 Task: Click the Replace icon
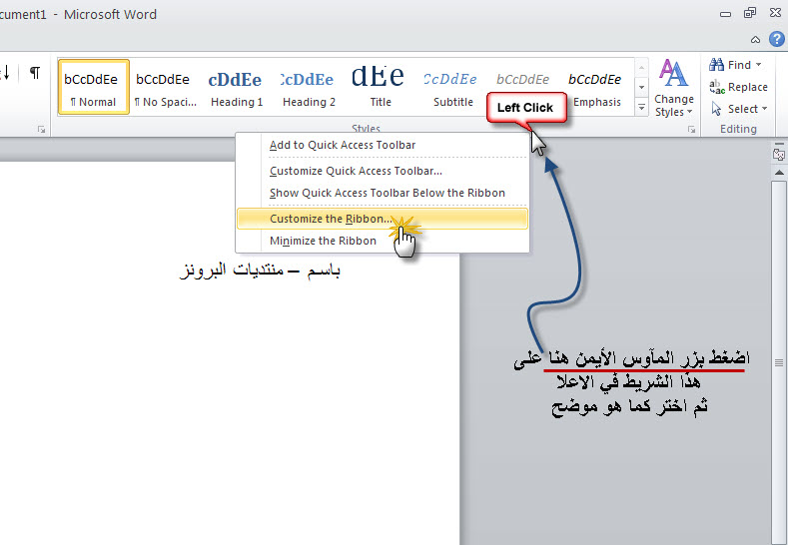717,87
